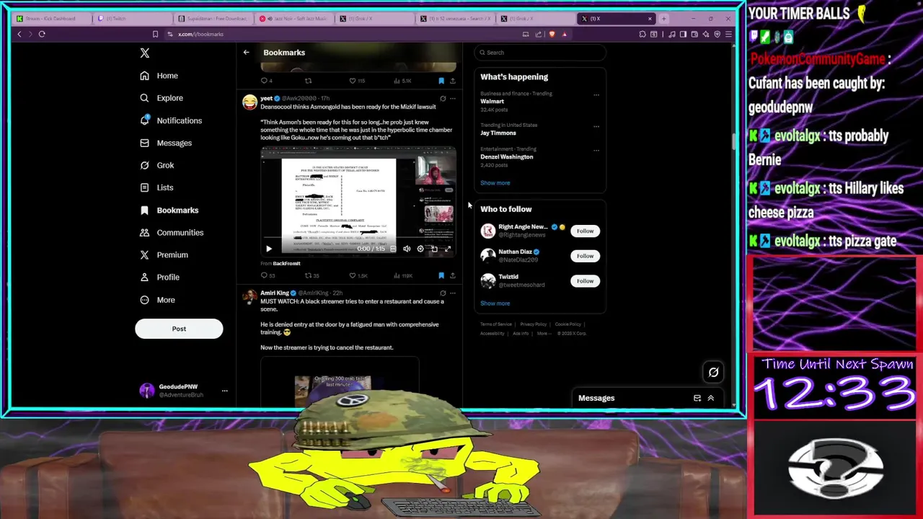This screenshot has width=923, height=519.
Task: Expand footer More links
Action: click(x=544, y=333)
